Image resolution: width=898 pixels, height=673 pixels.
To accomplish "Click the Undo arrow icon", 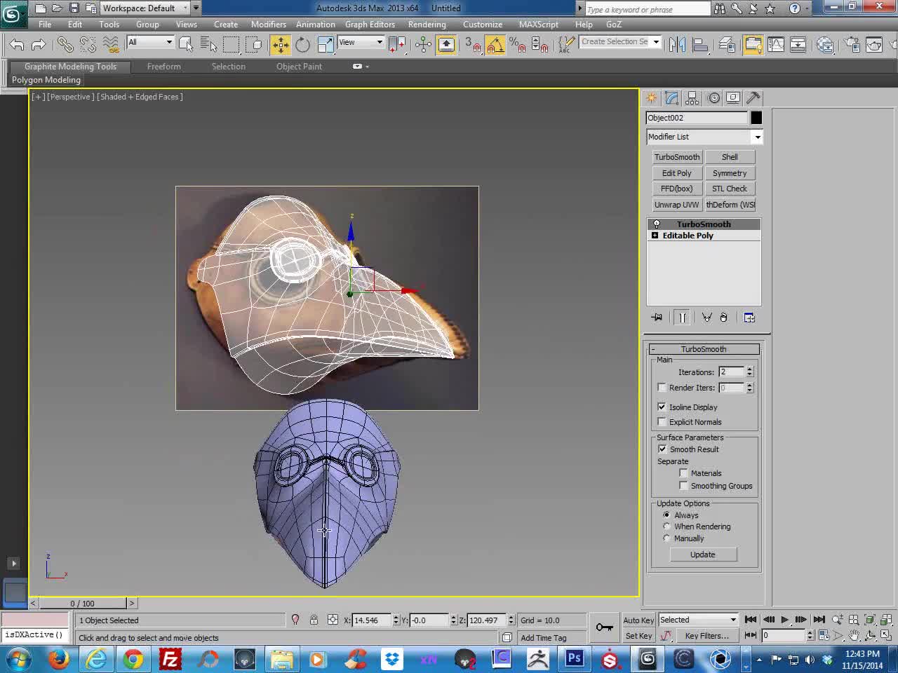I will point(17,45).
